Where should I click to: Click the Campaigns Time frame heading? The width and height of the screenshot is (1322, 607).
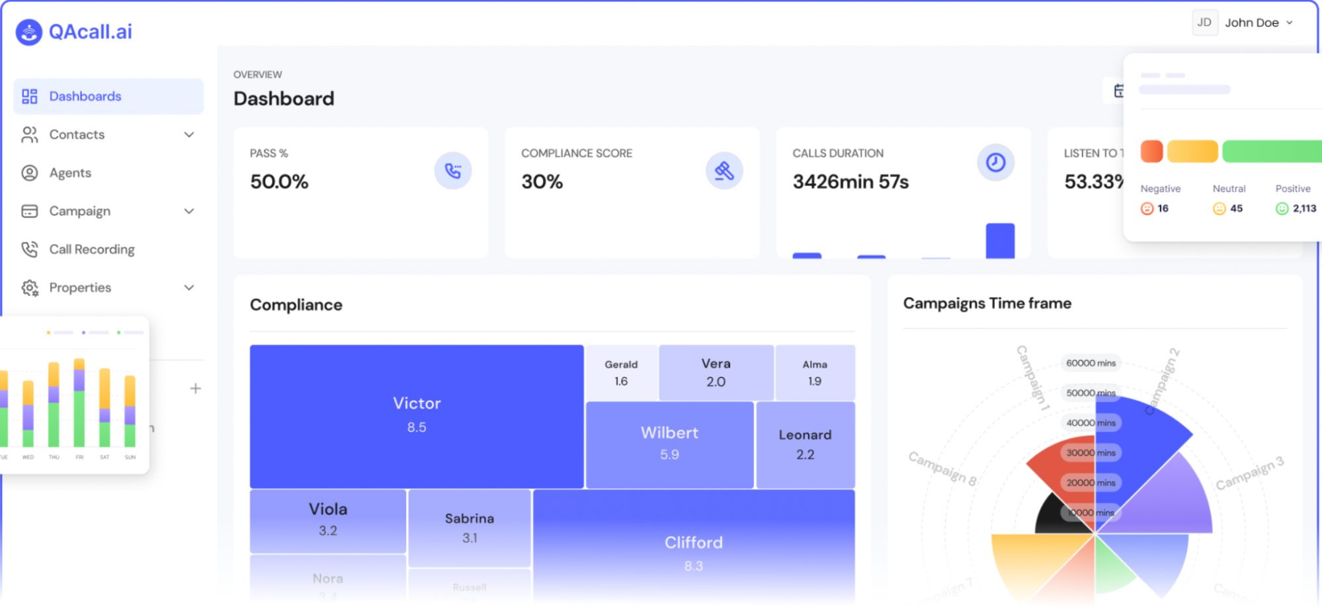click(x=987, y=303)
